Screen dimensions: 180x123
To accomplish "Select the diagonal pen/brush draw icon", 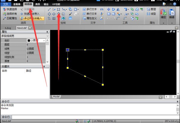I will pyautogui.click(x=70, y=14).
